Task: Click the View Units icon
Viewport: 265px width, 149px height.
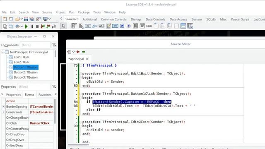Action: 5,26
